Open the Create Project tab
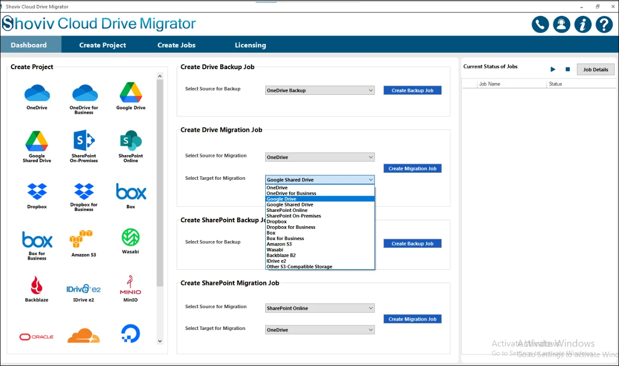 click(x=102, y=45)
